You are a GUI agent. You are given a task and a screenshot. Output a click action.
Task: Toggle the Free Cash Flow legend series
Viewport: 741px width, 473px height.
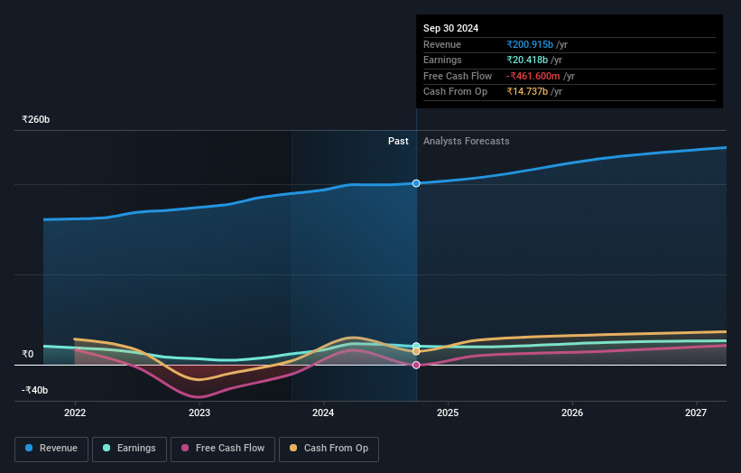coord(223,449)
